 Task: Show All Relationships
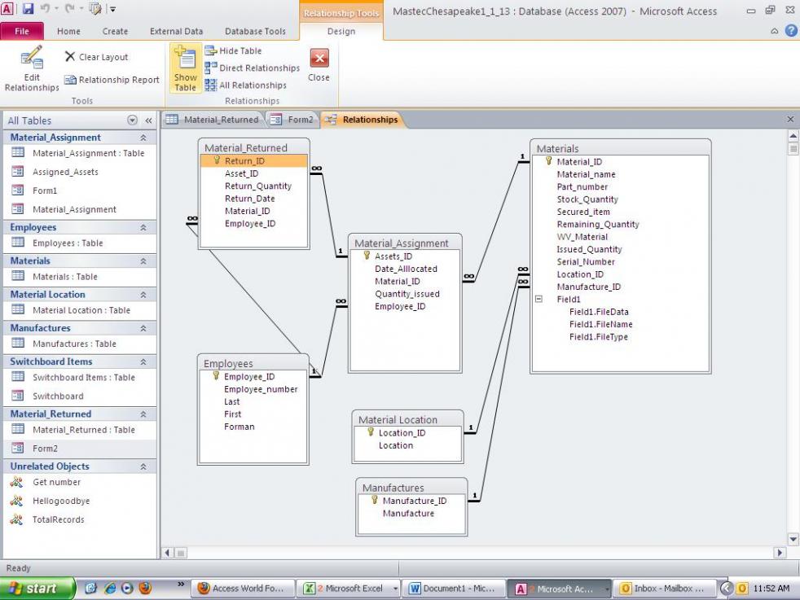tap(245, 85)
